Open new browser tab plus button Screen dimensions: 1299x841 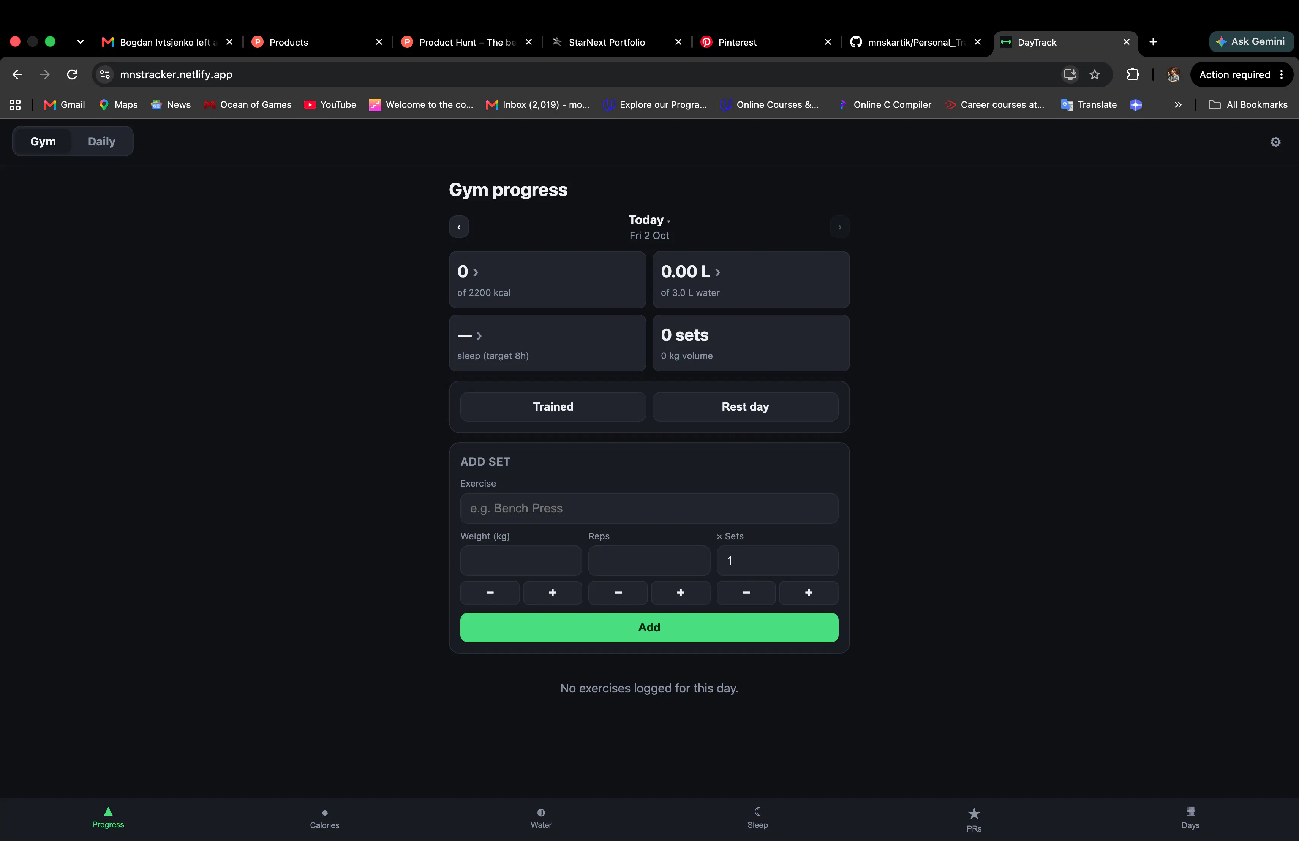point(1153,42)
